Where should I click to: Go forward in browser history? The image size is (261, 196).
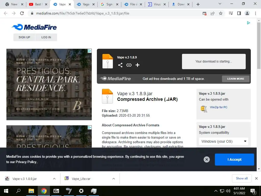click(14, 13)
